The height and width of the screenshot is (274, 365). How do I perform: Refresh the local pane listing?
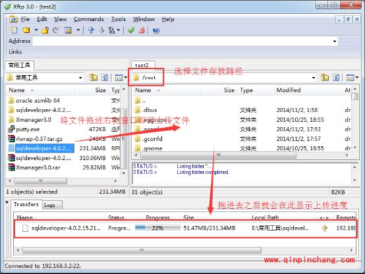tap(105, 78)
